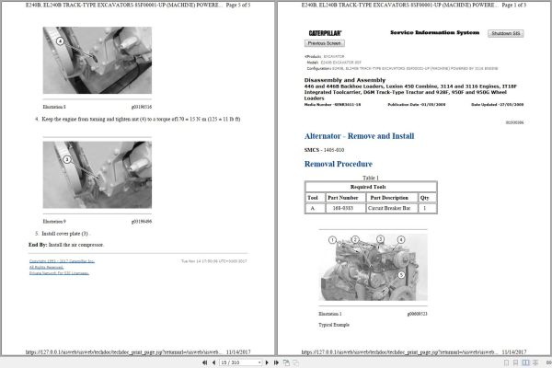The width and height of the screenshot is (552, 368).
Task: Click the part number 168-0333 cell
Action: [343, 208]
